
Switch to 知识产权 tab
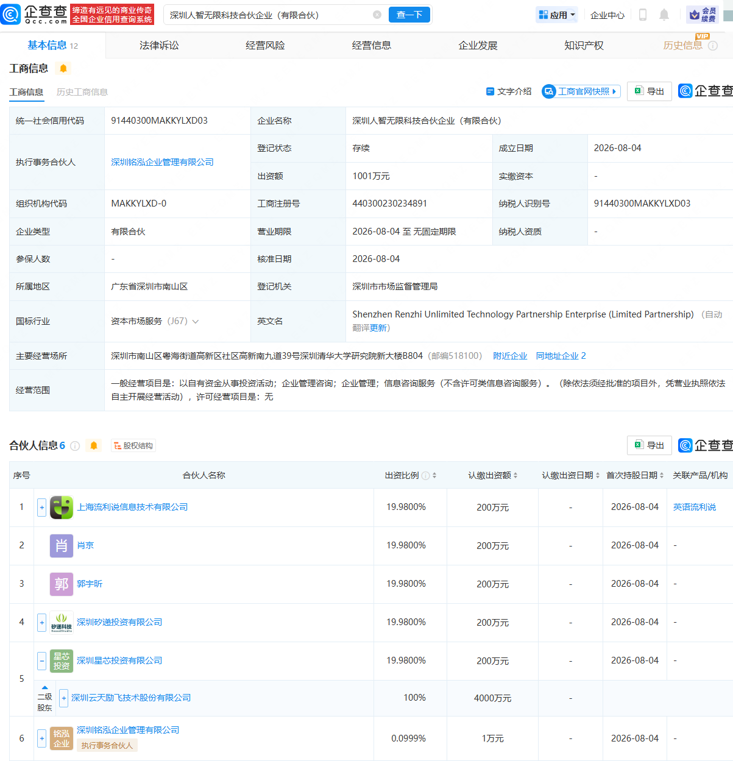[x=584, y=45]
